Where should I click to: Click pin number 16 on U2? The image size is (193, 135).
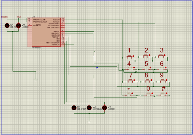point(29,19)
